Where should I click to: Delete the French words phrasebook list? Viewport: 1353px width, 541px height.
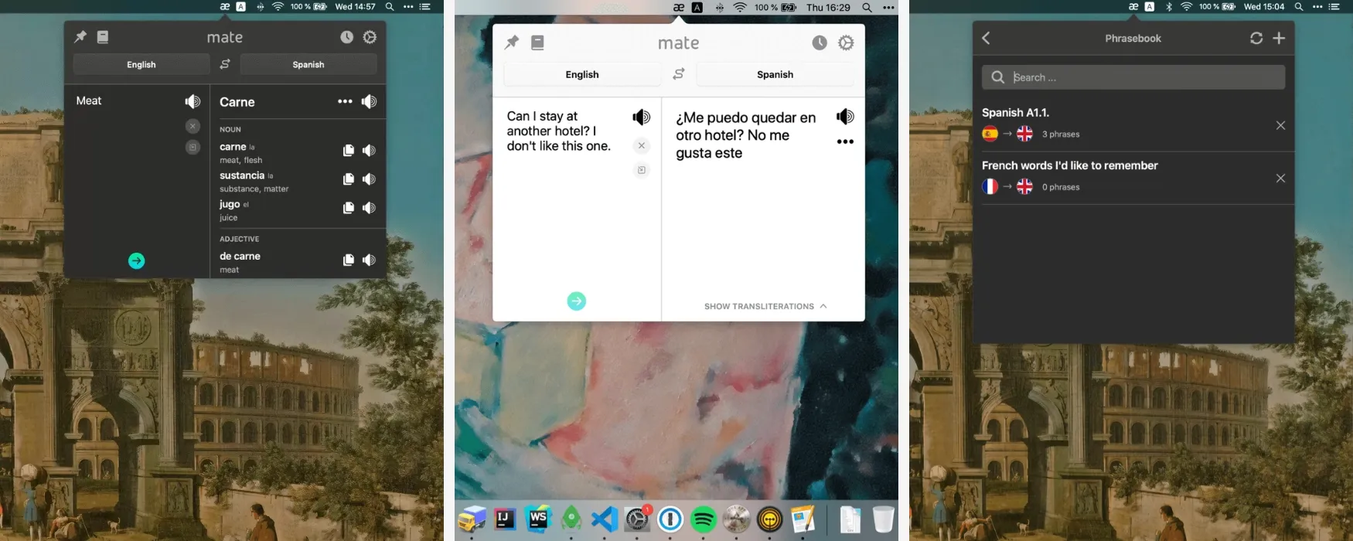[1280, 179]
